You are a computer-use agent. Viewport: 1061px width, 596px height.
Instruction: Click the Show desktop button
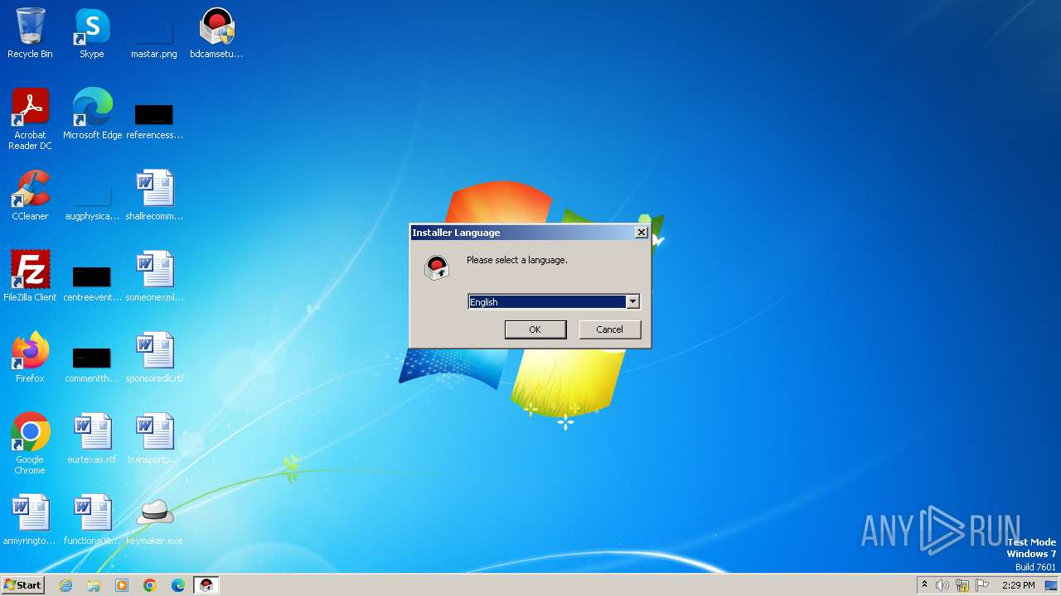pyautogui.click(x=1052, y=585)
